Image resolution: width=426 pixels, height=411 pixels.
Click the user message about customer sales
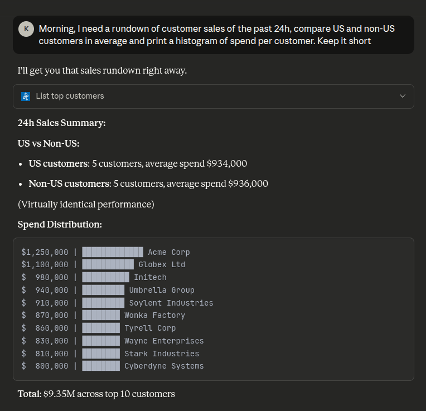[x=216, y=35]
